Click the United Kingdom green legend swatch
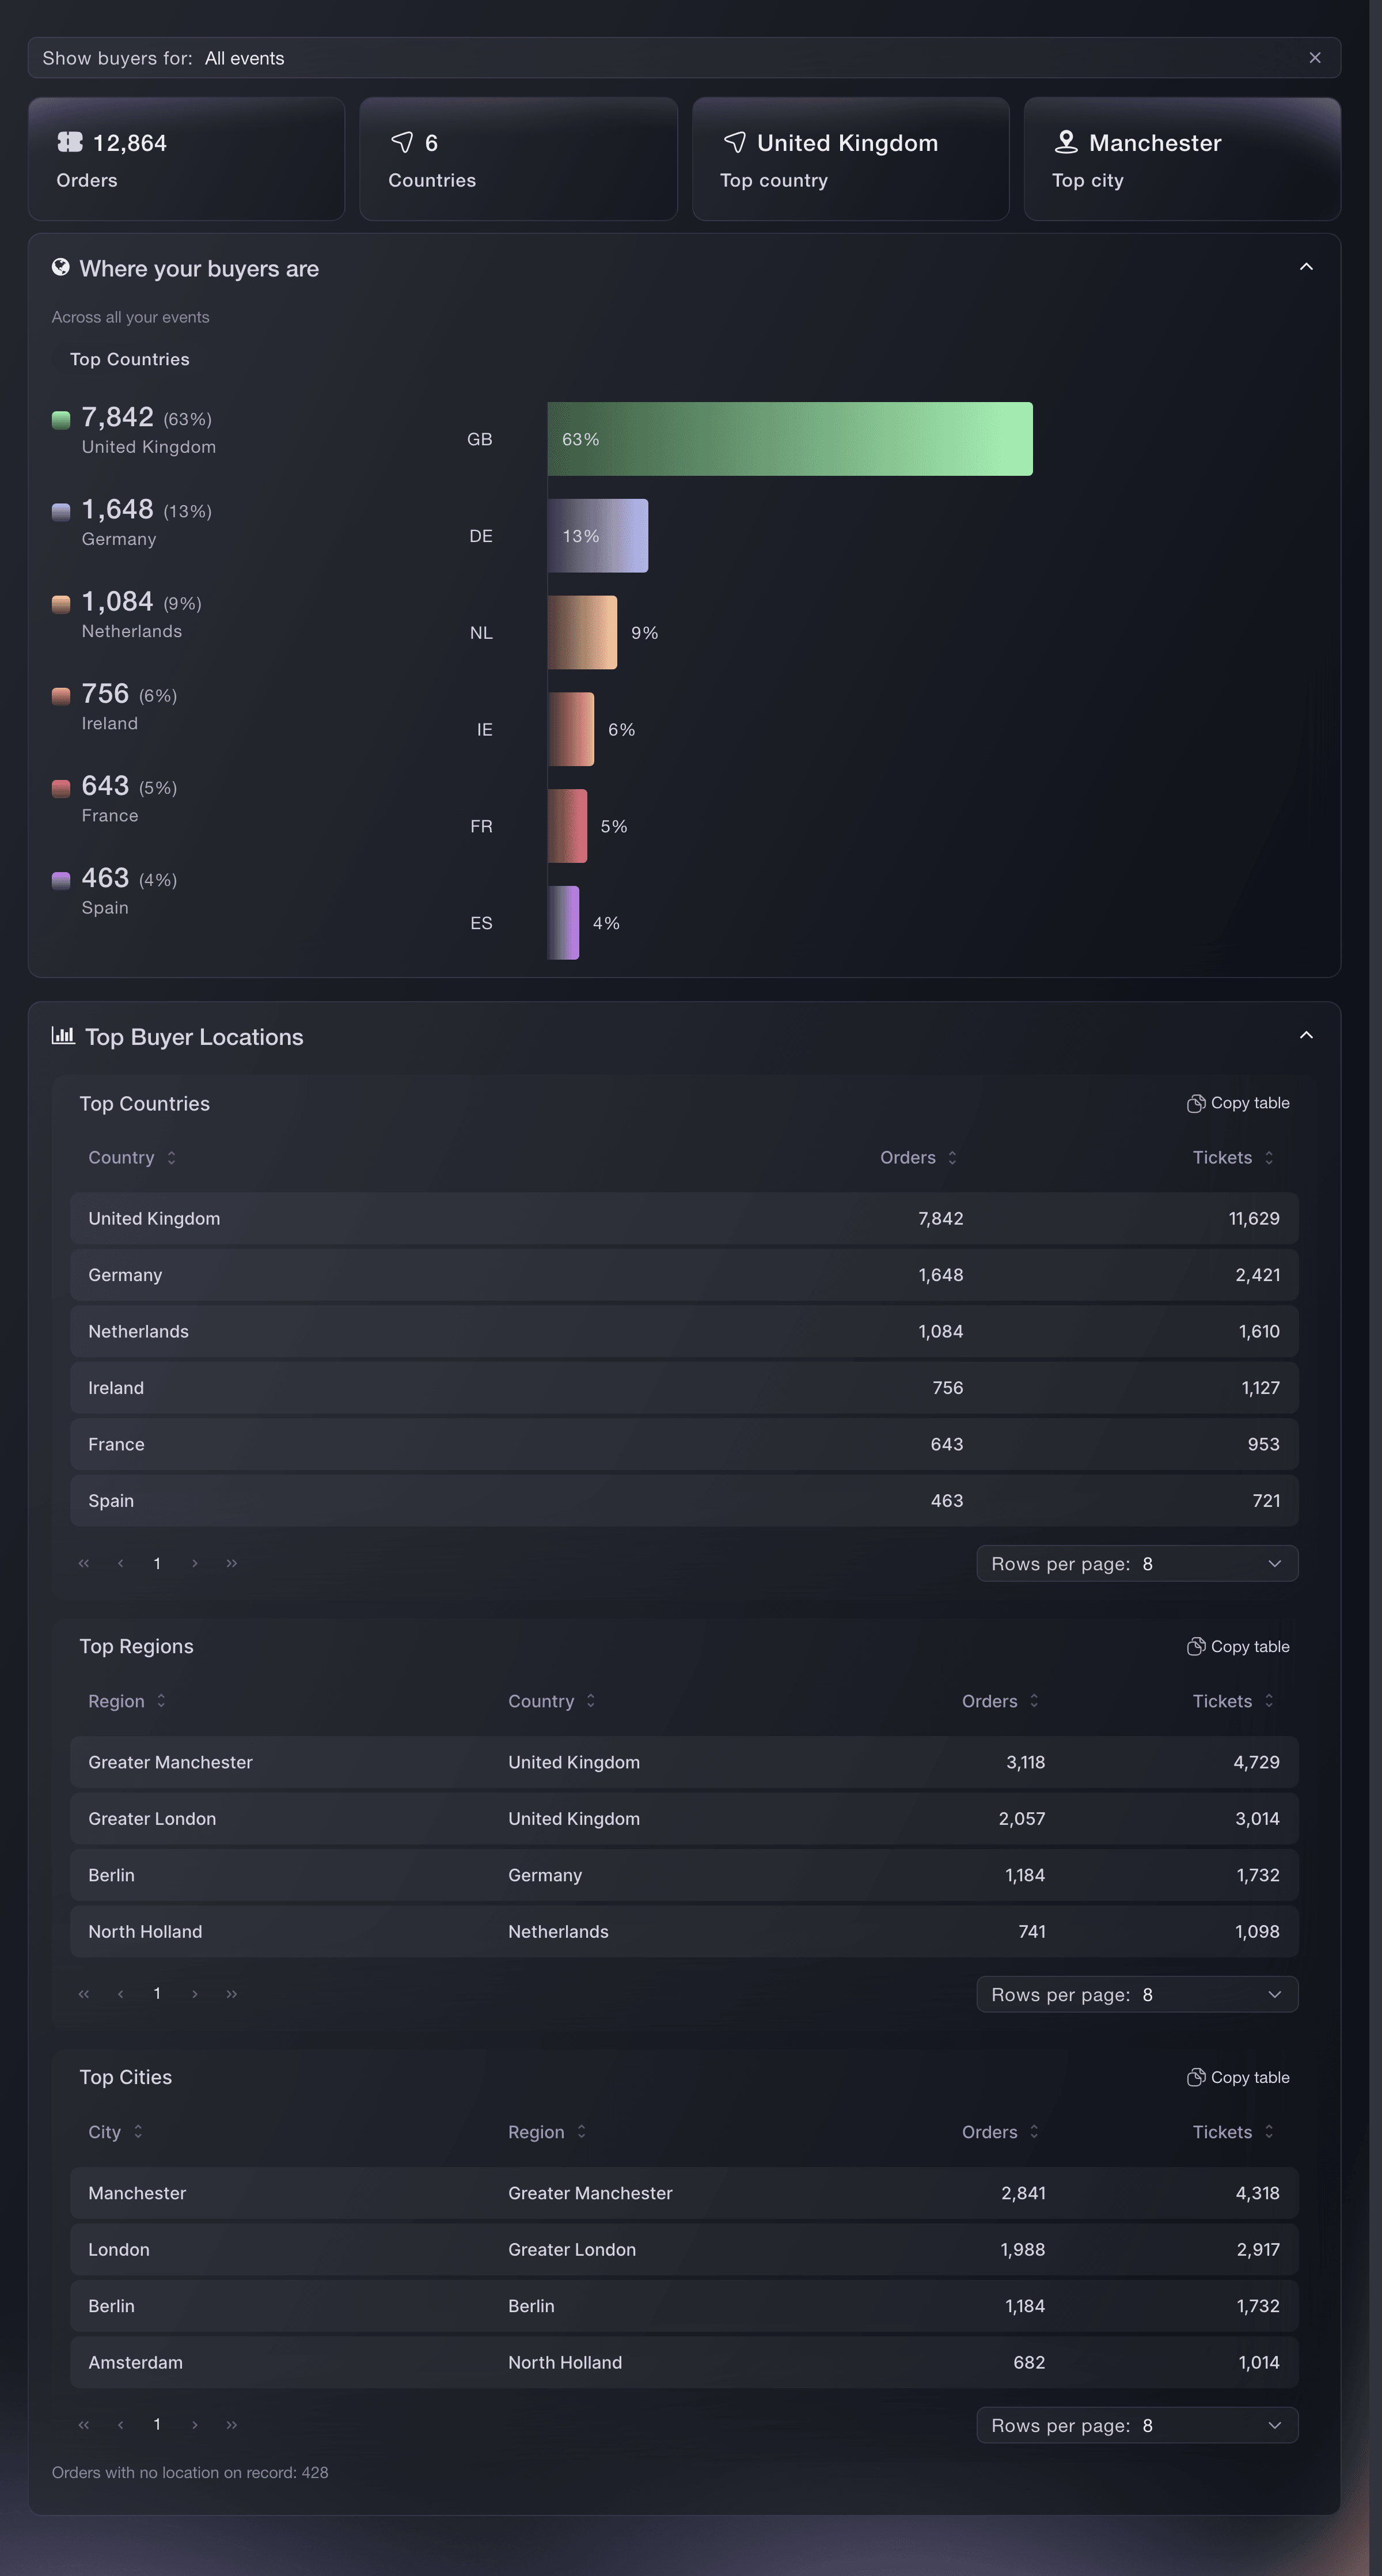 click(x=61, y=419)
